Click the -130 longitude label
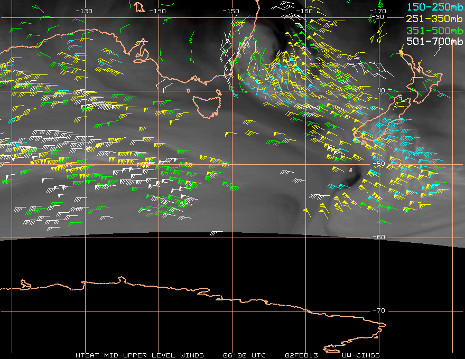465x359 pixels. [84, 11]
